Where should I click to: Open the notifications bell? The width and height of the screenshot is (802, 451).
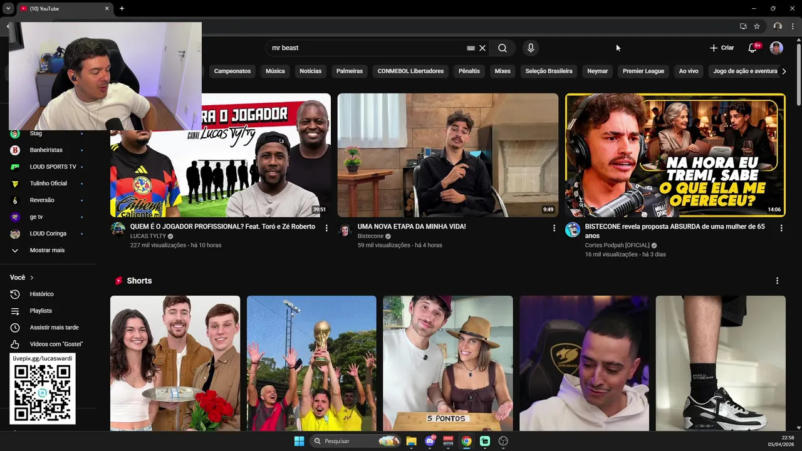[753, 48]
